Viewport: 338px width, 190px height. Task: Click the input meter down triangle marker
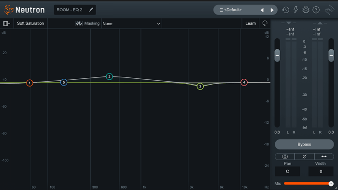click(x=289, y=23)
